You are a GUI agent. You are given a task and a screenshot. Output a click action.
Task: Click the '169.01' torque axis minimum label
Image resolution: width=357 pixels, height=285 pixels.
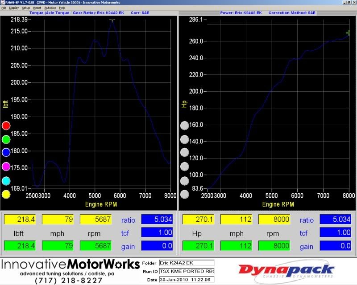[19, 188]
